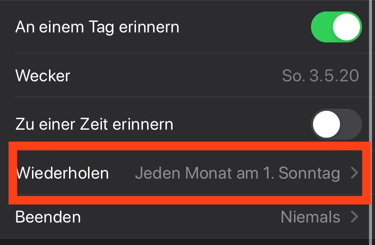Click the word "Sonntag" in the repeat setting

click(x=309, y=173)
